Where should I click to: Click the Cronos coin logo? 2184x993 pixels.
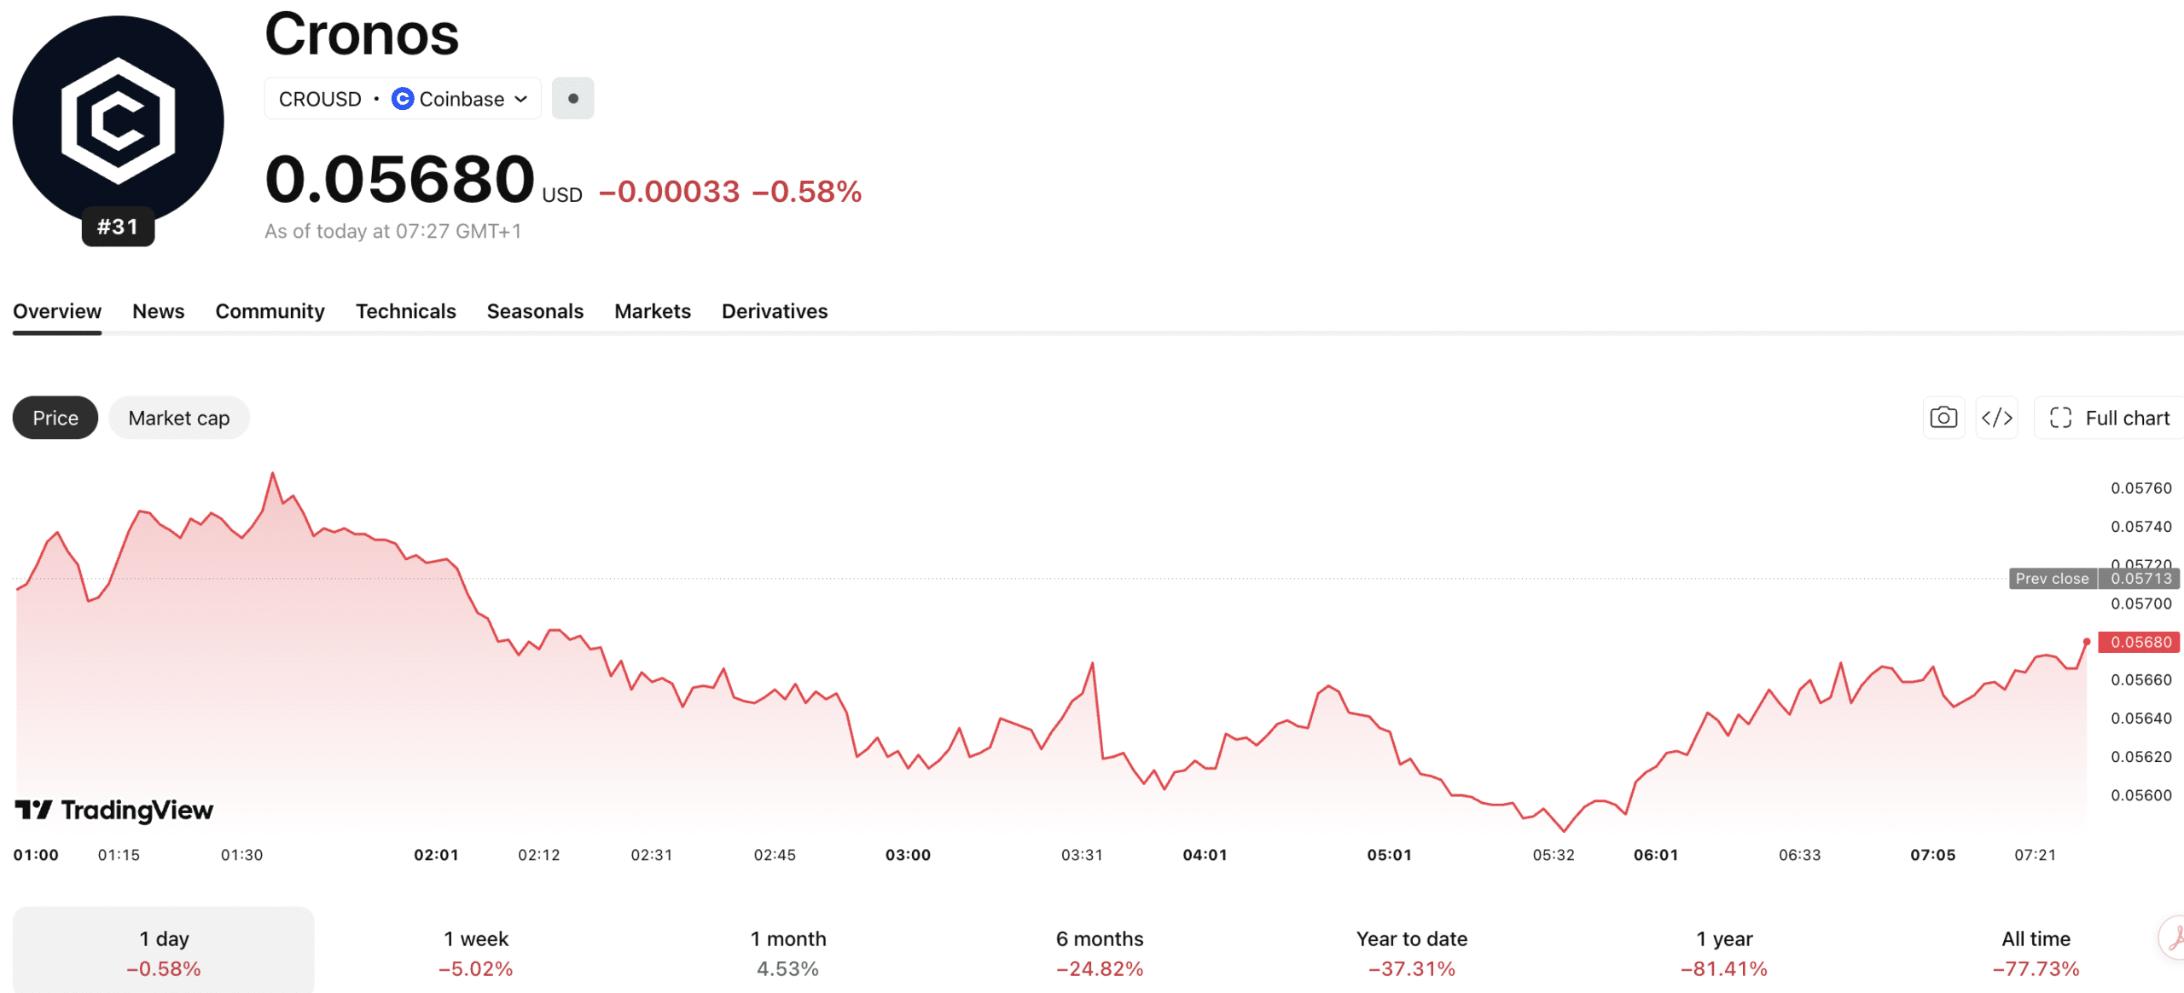pyautogui.click(x=118, y=121)
